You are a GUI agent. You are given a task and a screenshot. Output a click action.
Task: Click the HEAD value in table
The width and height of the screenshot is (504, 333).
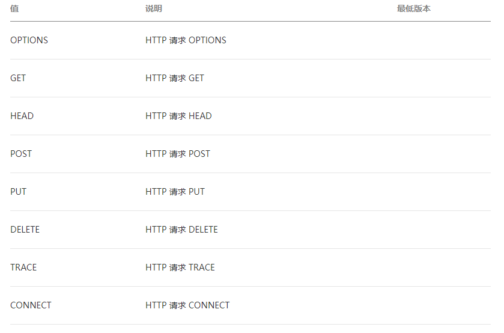(x=22, y=116)
